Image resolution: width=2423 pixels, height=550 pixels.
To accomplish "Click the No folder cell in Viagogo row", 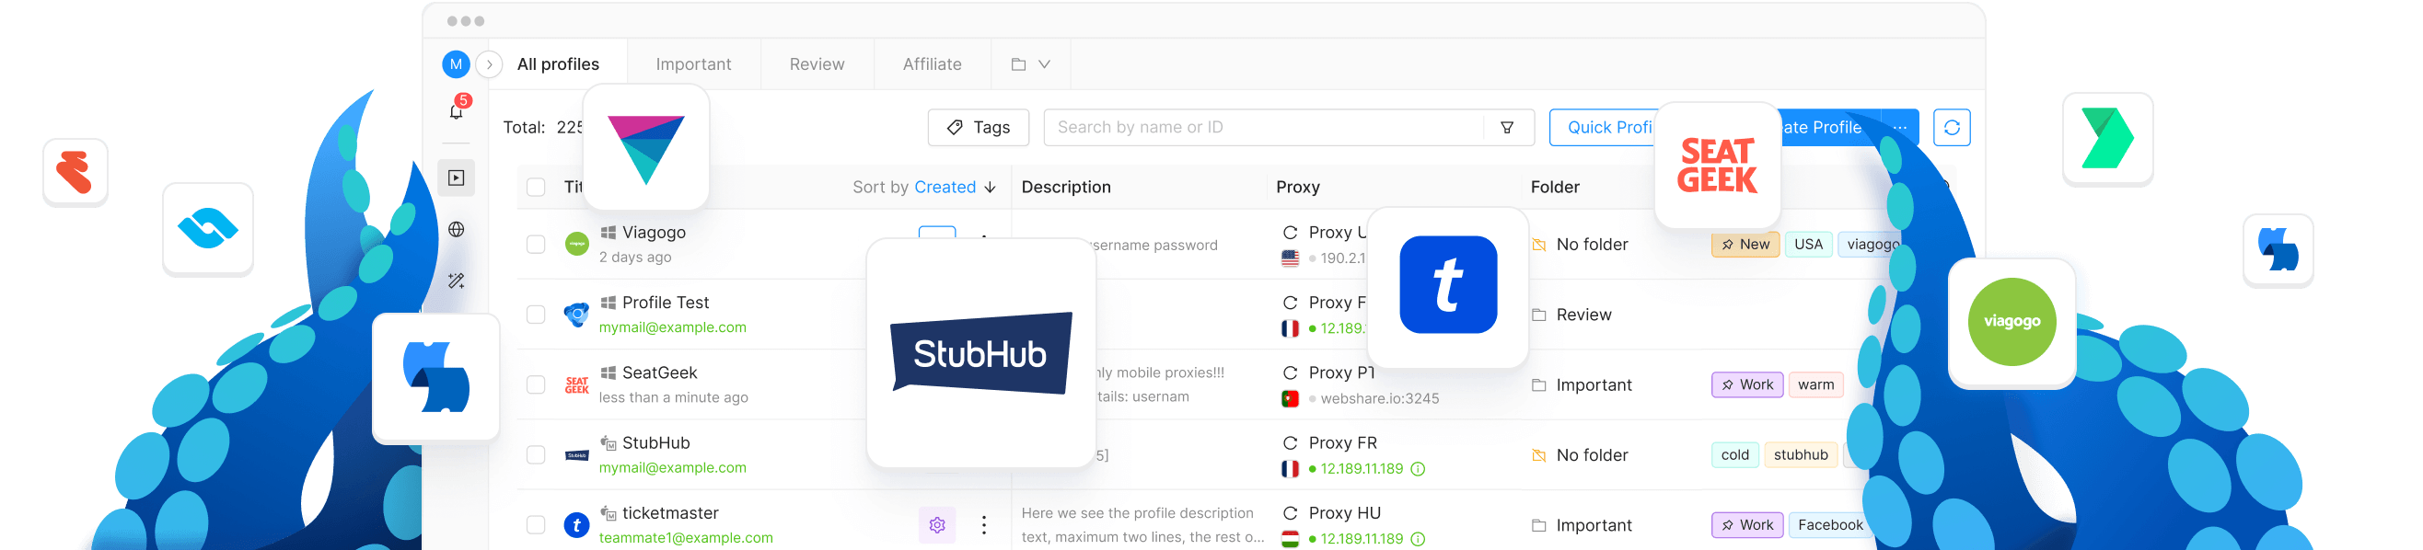I will tap(1581, 245).
